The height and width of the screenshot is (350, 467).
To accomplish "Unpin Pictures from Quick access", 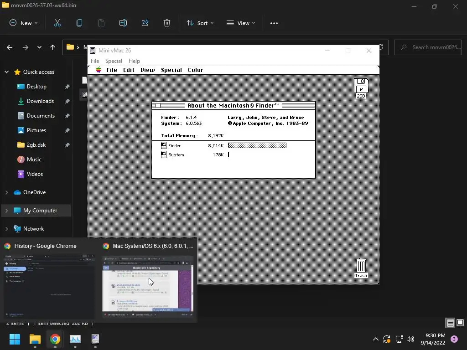I will pos(67,130).
